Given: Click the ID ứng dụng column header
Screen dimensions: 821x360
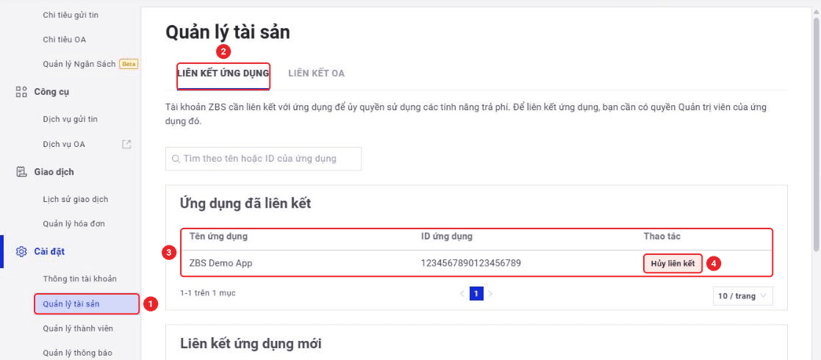Looking at the screenshot, I should [447, 237].
